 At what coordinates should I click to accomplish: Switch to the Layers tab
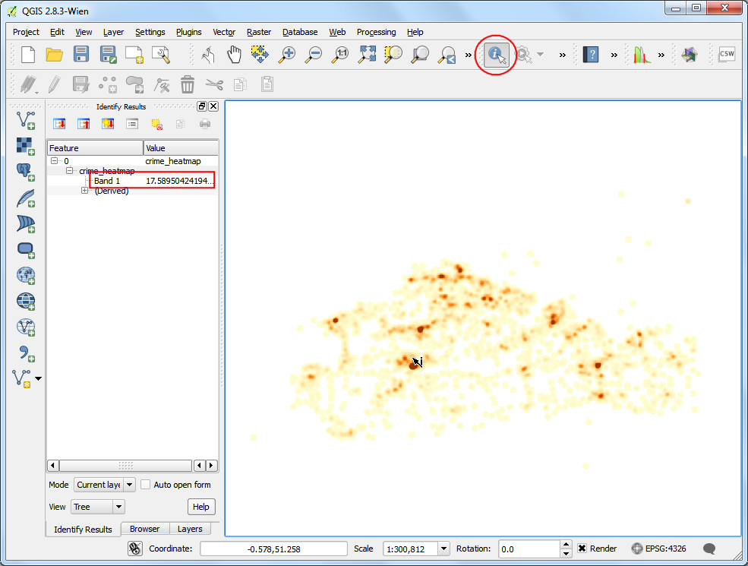point(190,529)
